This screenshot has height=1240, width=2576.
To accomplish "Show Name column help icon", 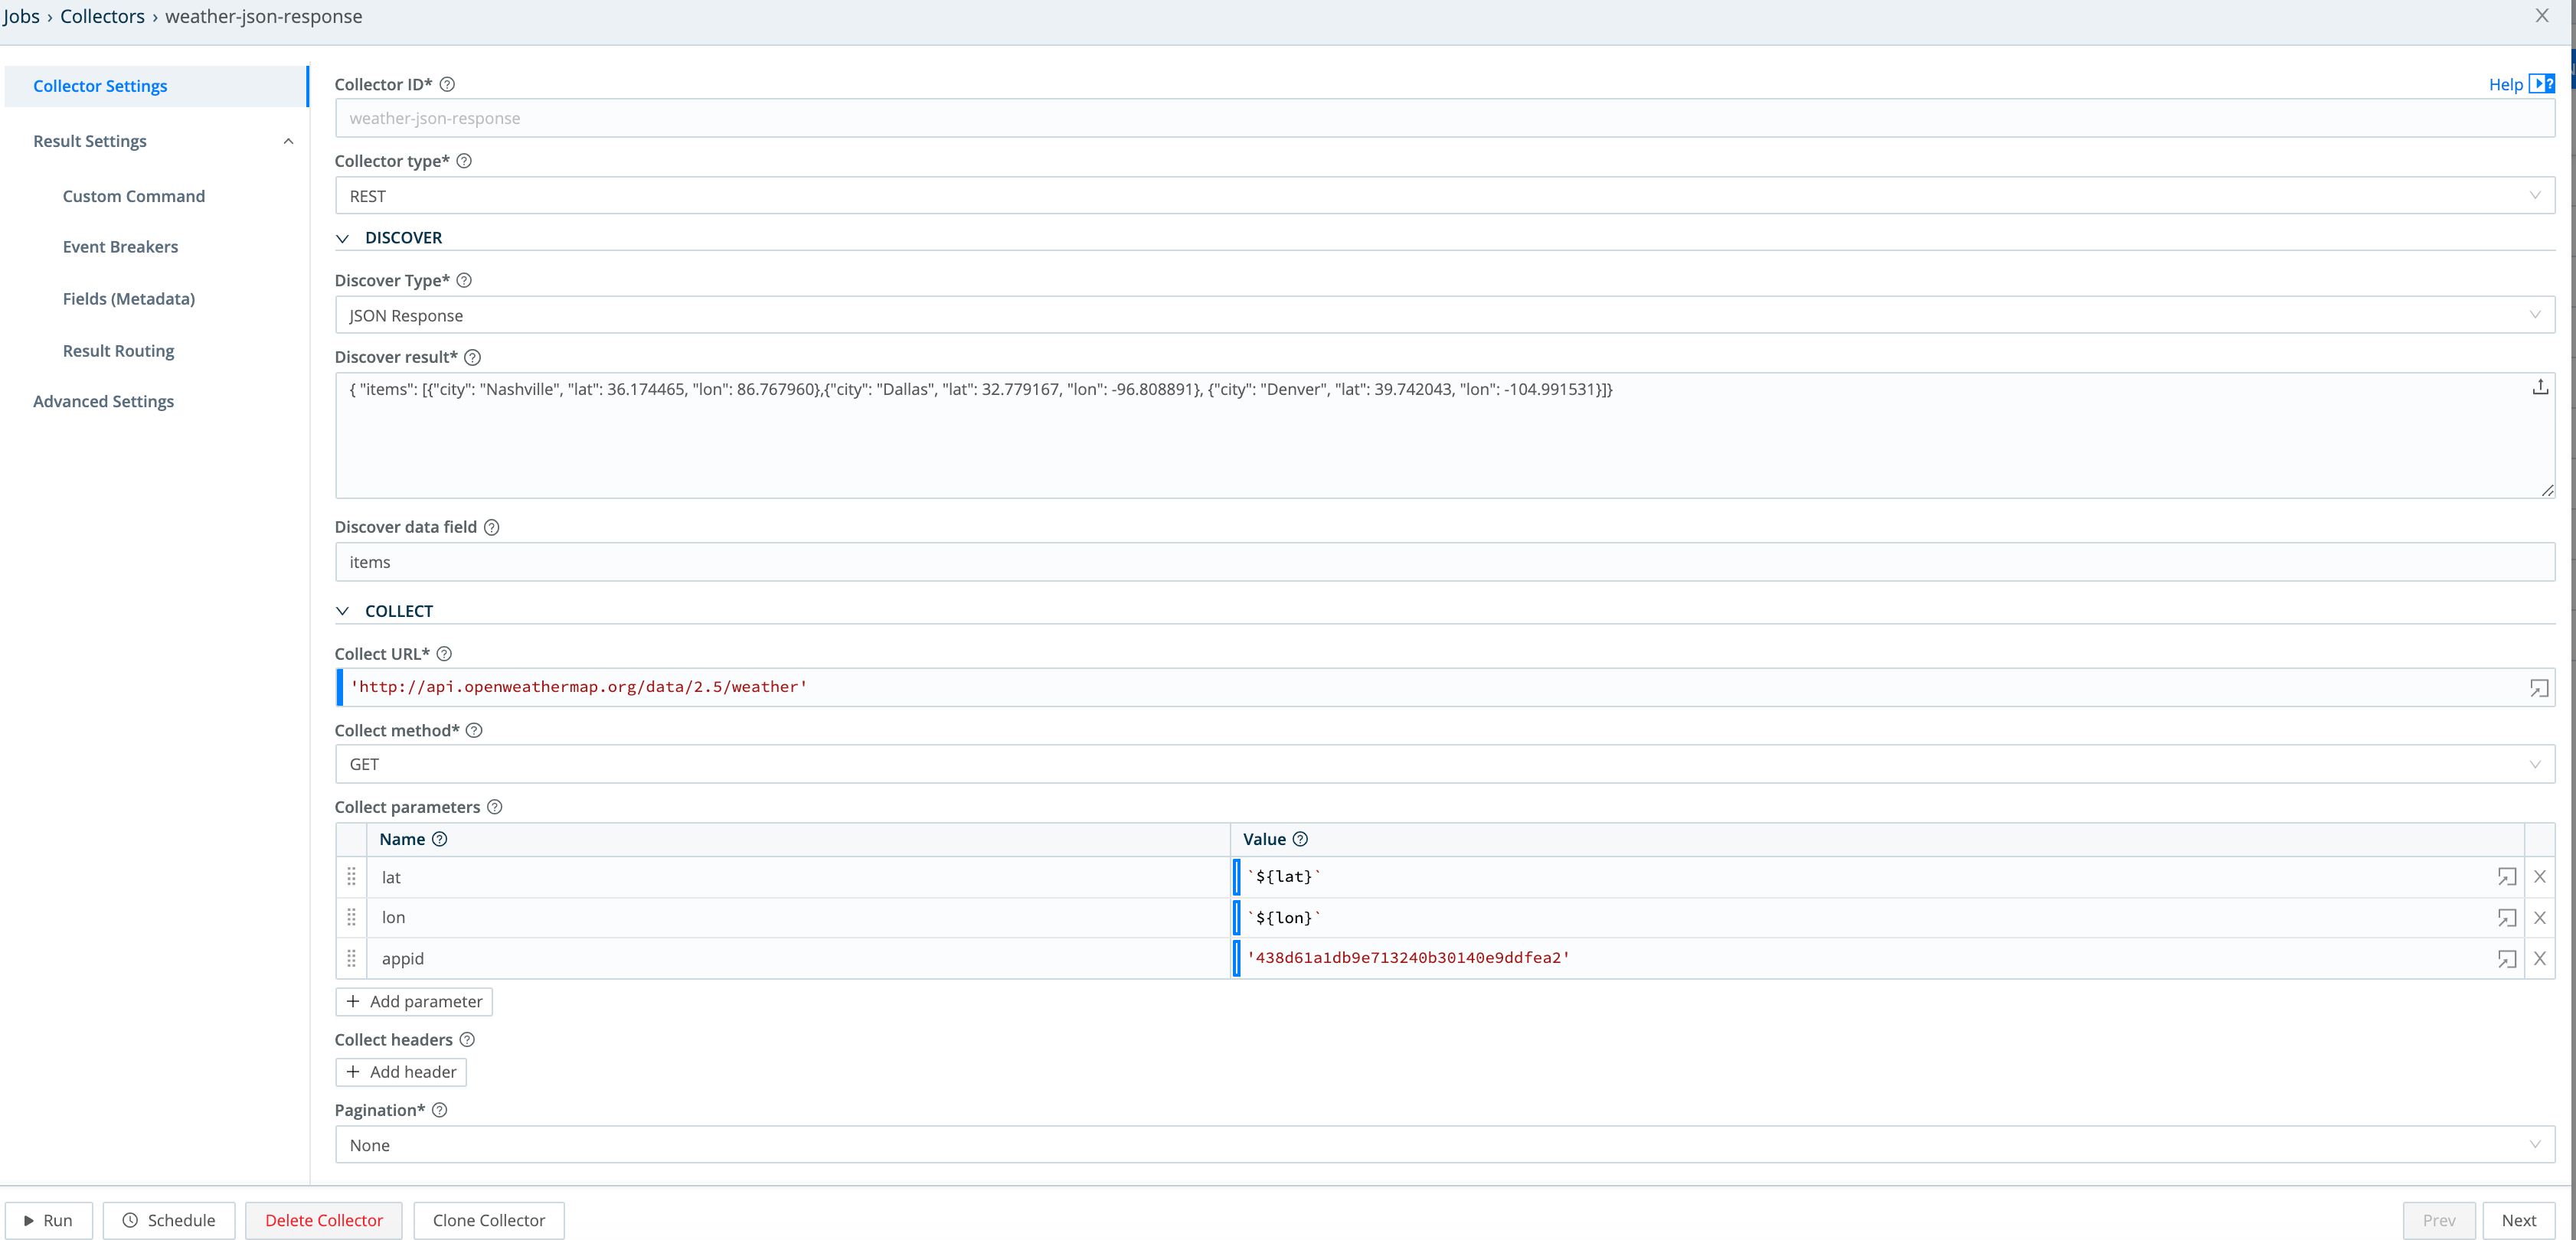I will point(440,840).
